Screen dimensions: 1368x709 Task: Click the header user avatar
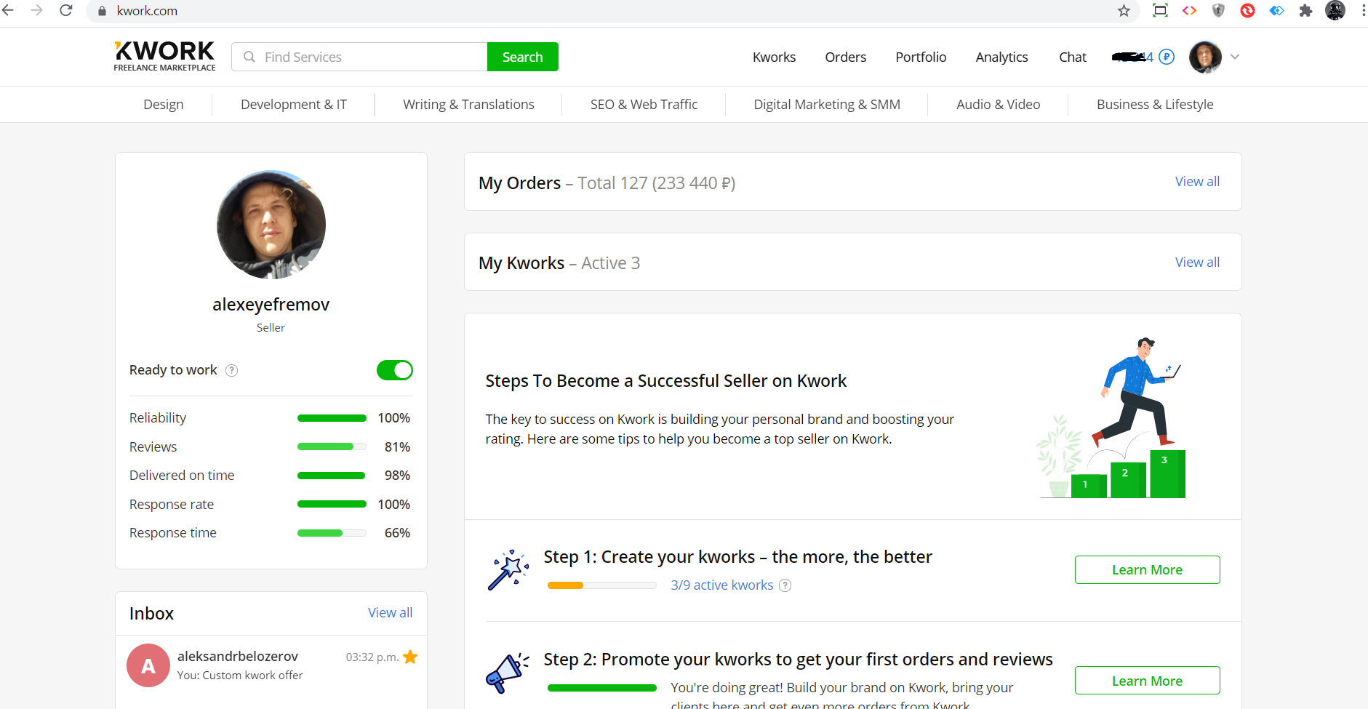[1205, 57]
